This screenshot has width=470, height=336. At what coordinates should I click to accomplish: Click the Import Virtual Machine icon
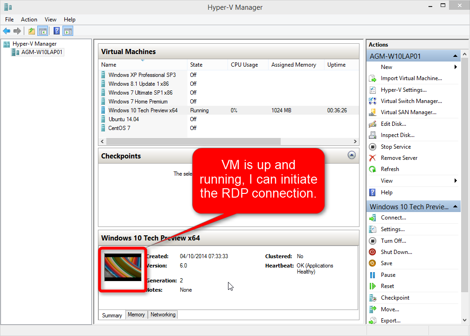pos(373,78)
